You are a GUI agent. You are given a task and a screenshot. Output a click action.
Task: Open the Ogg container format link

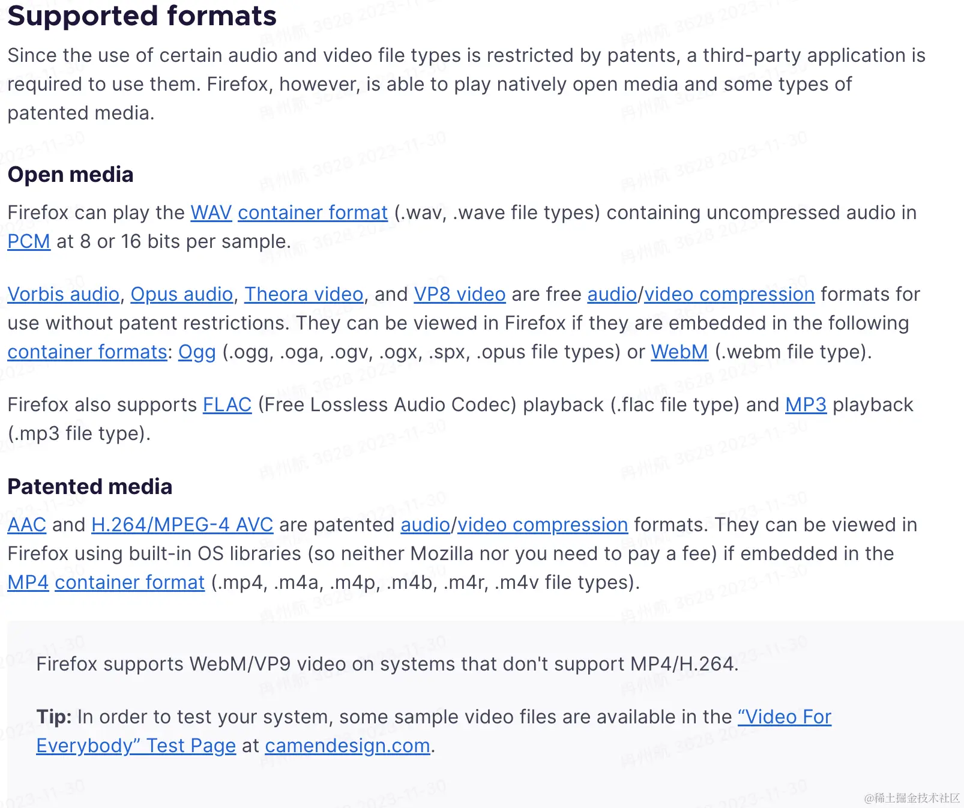(x=197, y=352)
